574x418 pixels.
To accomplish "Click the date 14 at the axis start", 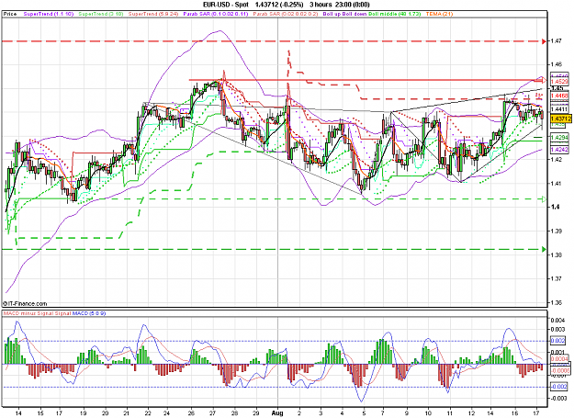I will coord(18,413).
